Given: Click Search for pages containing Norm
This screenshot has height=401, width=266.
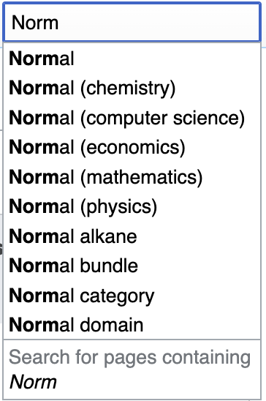Looking at the screenshot, I should point(132,370).
